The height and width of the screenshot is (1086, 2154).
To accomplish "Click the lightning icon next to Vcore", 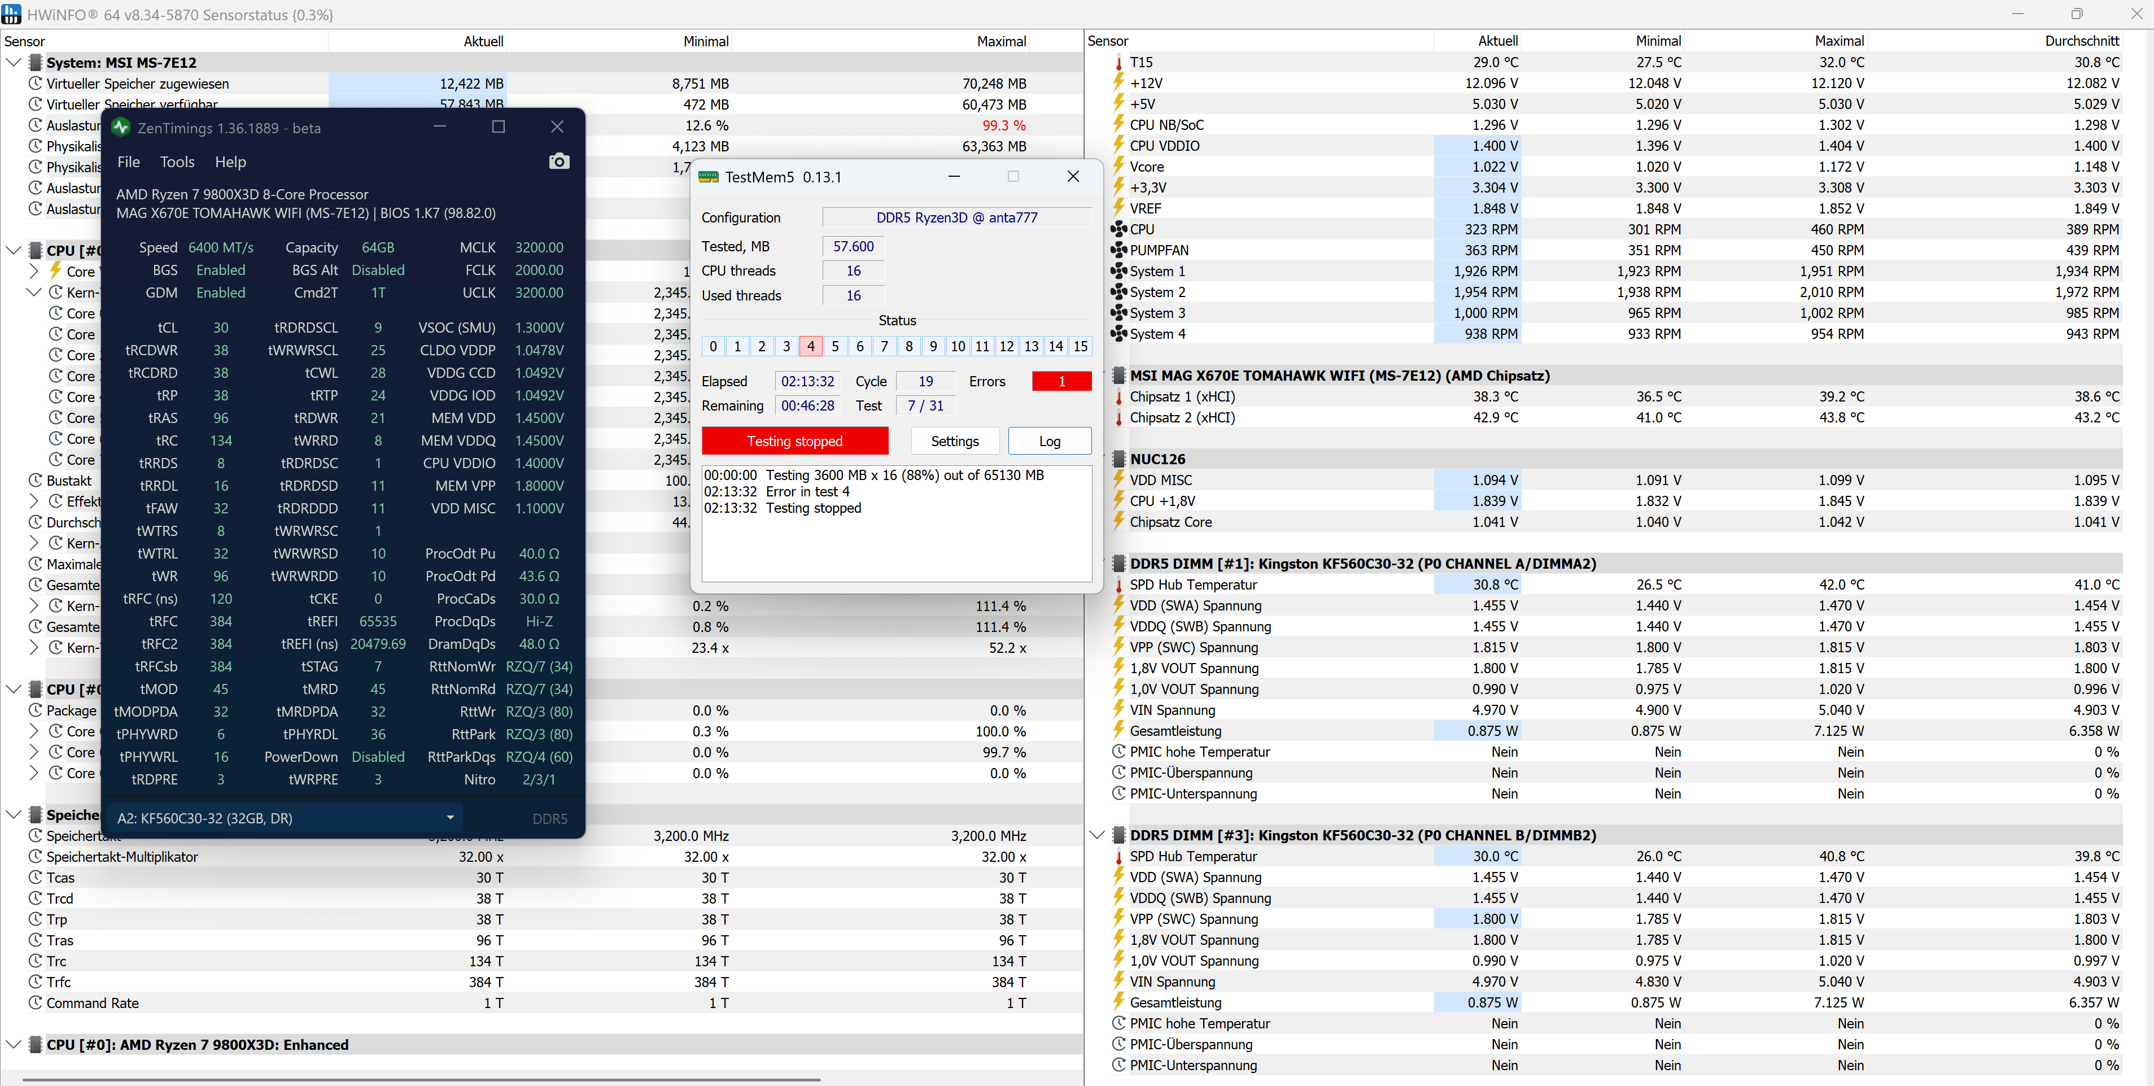I will point(1118,167).
